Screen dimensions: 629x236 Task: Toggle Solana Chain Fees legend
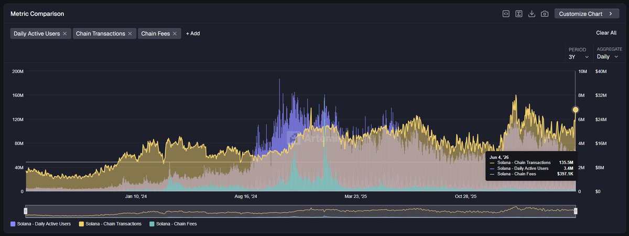click(x=173, y=224)
